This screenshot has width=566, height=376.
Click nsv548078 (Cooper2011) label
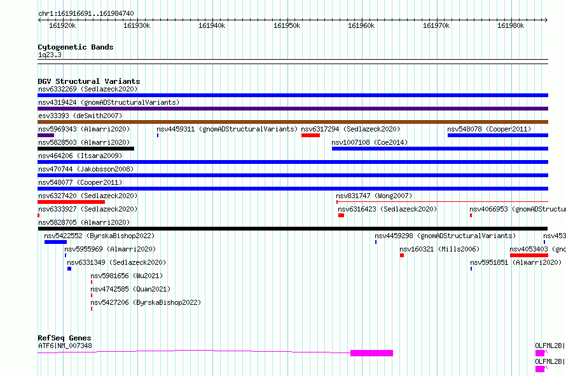(489, 129)
